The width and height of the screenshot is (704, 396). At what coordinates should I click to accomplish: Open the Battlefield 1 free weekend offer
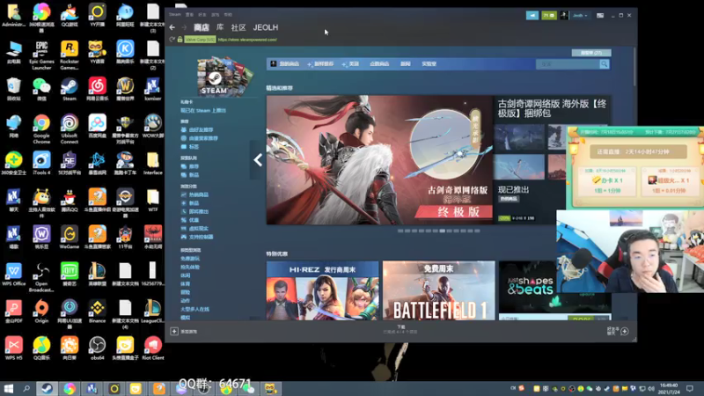point(438,290)
